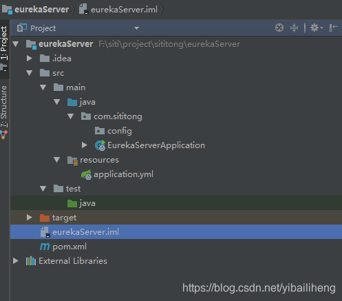Select the resources folder label
342x301 pixels.
pos(99,160)
